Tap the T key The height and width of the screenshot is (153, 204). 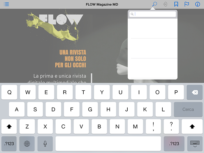pyautogui.click(x=83, y=92)
